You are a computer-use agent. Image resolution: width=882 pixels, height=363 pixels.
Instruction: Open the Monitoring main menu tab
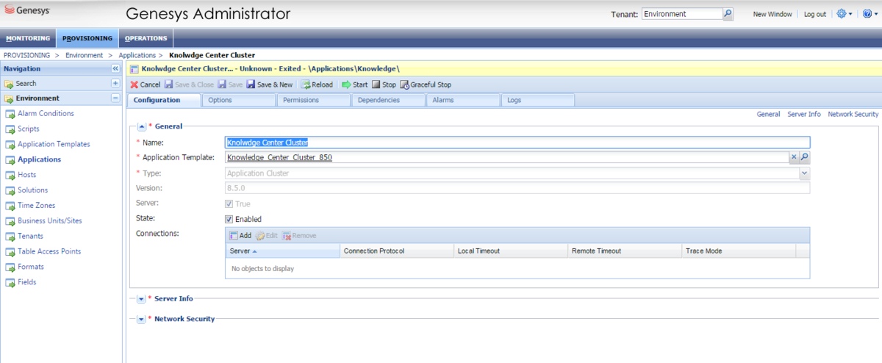point(28,38)
